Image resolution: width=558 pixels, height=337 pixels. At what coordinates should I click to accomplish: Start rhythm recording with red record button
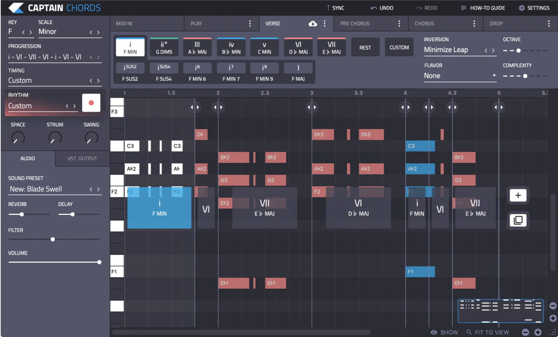[91, 103]
